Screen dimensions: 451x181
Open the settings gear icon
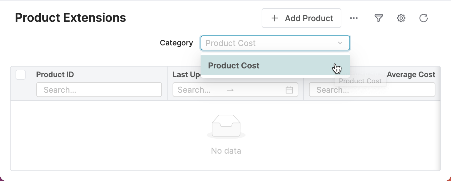(x=401, y=18)
